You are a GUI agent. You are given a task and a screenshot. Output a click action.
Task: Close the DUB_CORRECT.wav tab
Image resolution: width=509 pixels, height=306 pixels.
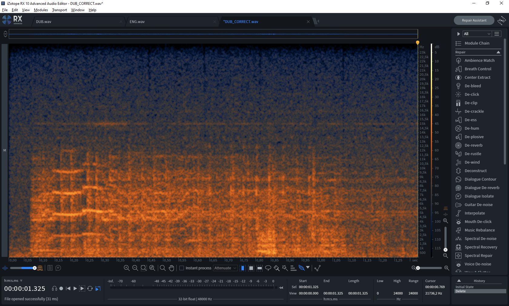tap(308, 22)
